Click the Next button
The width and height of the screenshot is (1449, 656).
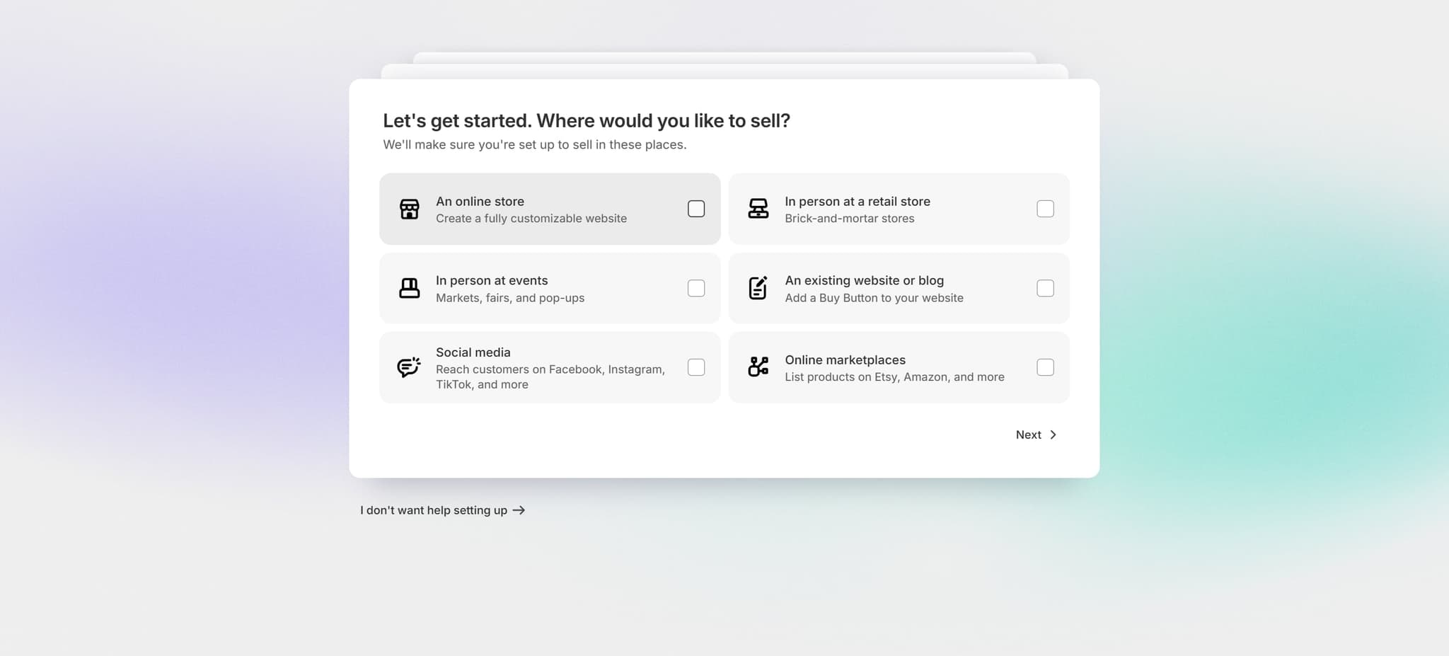click(1029, 435)
